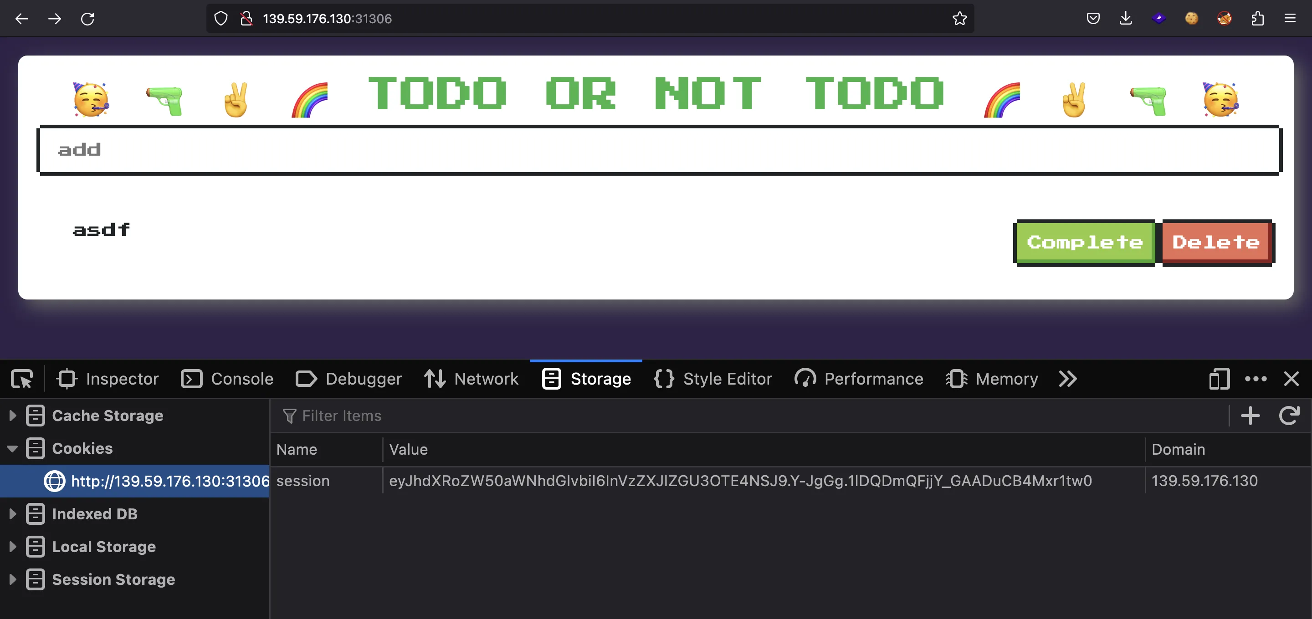
Task: Select the Memory panel icon
Action: pos(956,379)
